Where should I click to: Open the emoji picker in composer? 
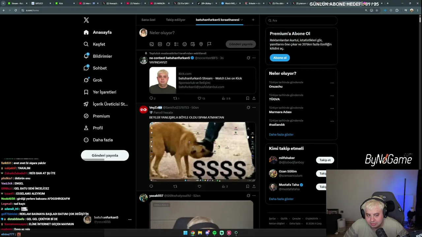tap(185, 44)
